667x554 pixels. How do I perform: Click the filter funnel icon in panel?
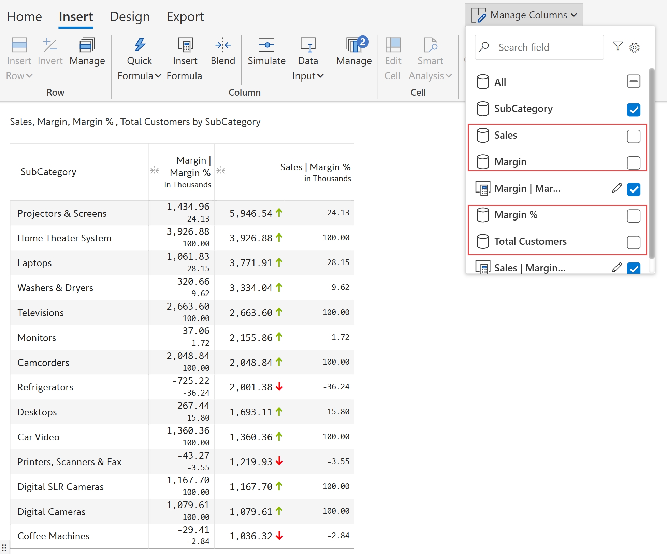[x=618, y=46]
